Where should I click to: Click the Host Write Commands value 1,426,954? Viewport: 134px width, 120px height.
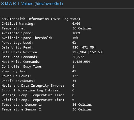[x=81, y=62]
